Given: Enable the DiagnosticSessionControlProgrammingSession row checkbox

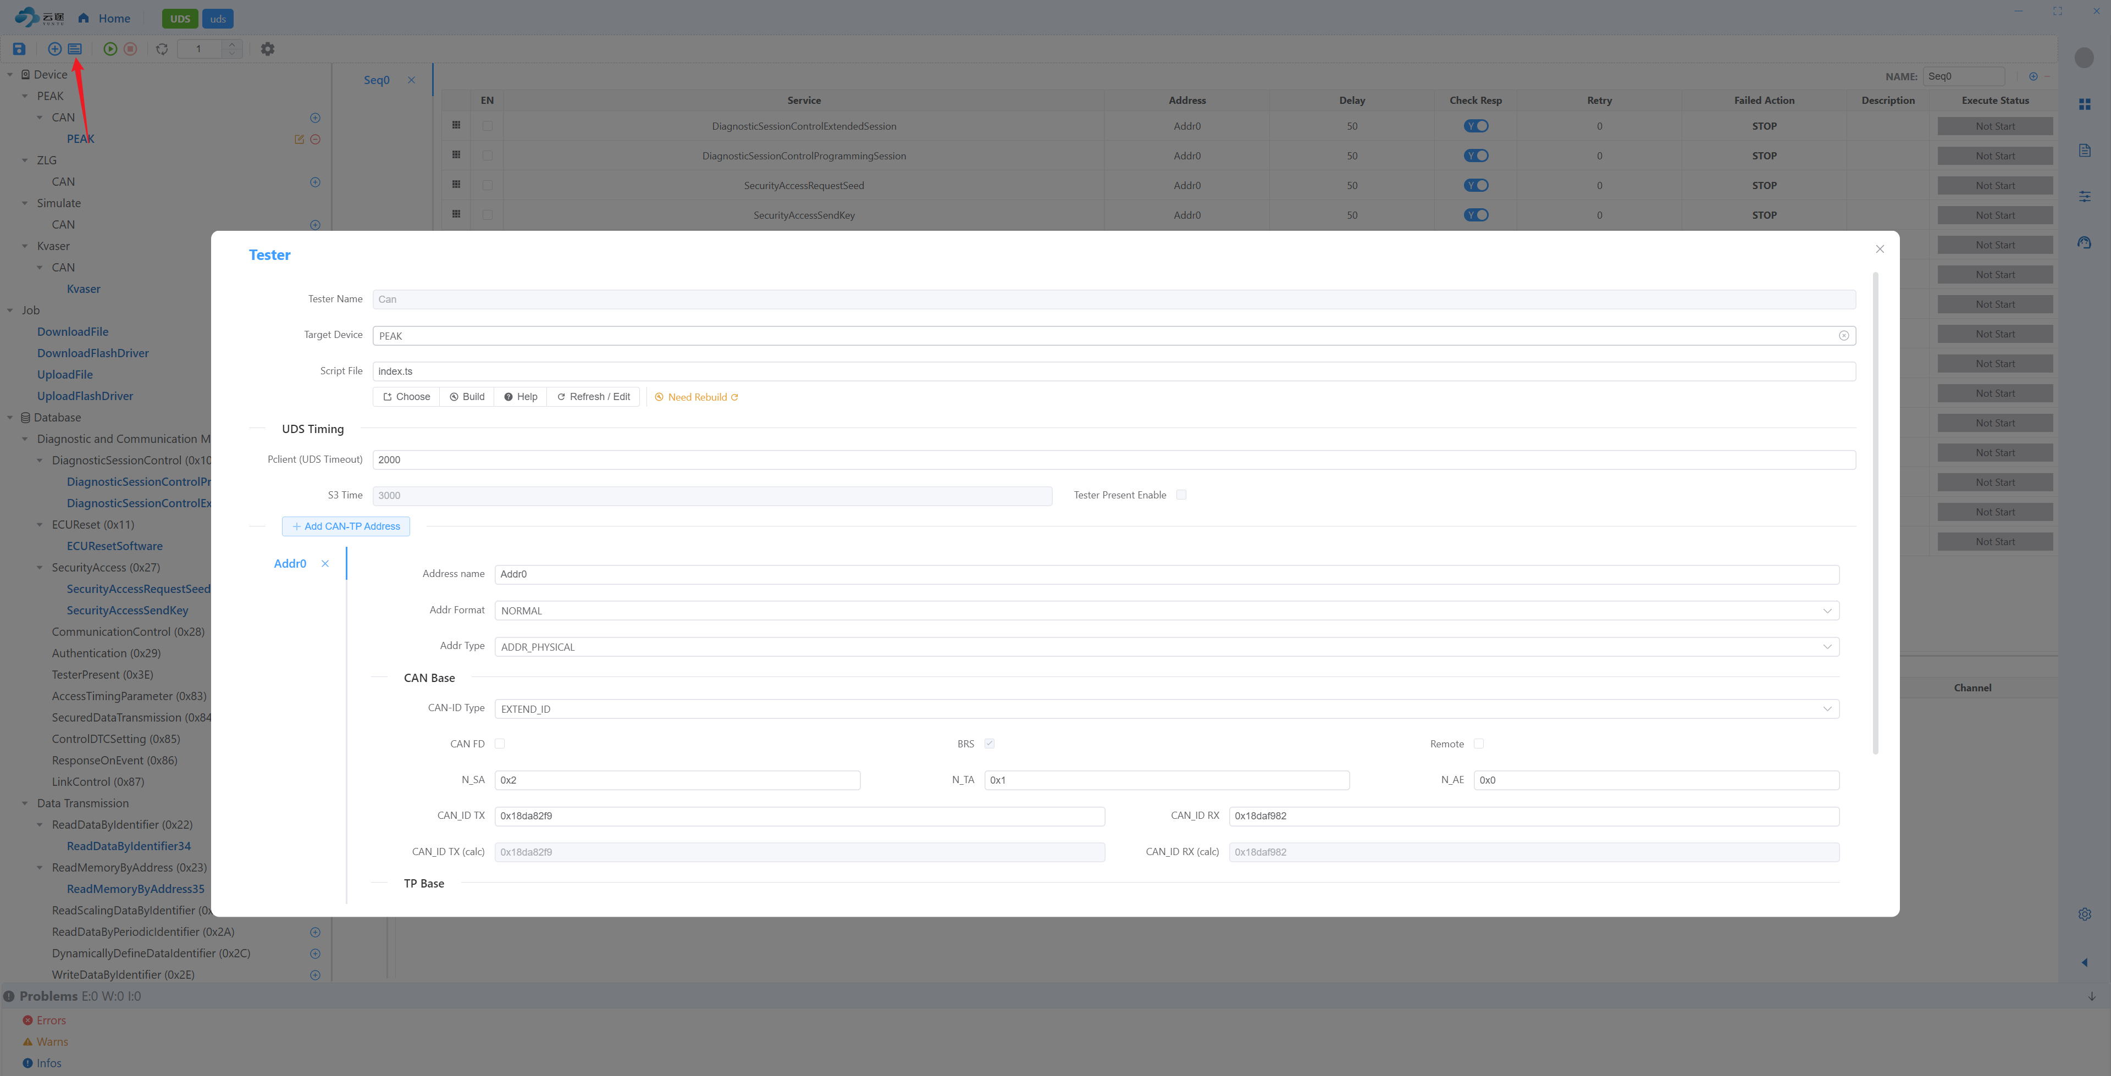Looking at the screenshot, I should 488,156.
